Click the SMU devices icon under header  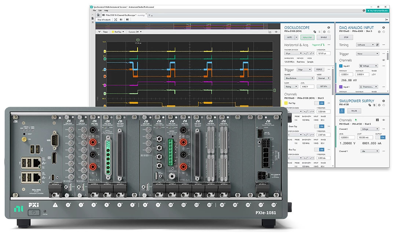[370, 105]
